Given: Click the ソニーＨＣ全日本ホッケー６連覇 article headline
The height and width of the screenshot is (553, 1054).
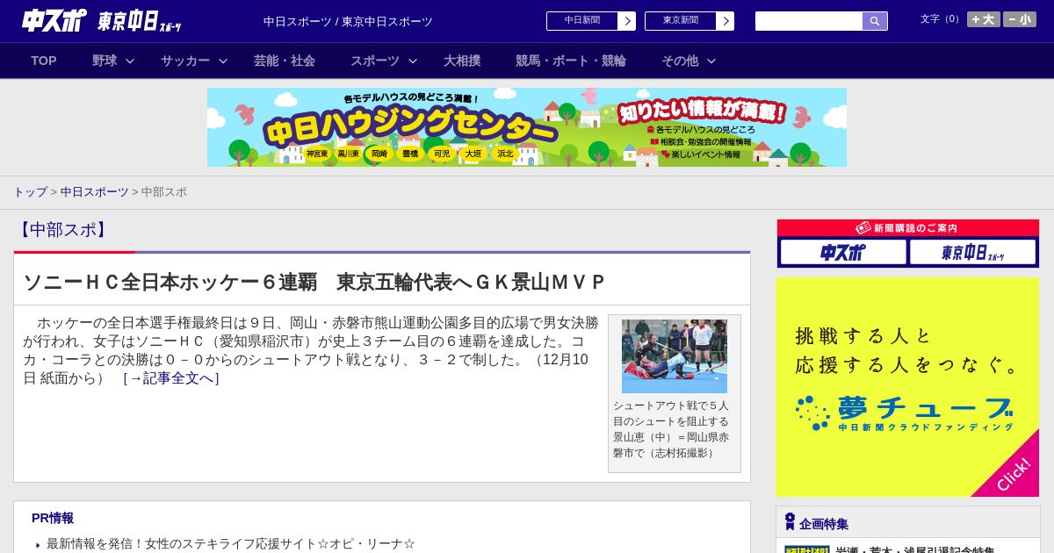Looking at the screenshot, I should [314, 282].
